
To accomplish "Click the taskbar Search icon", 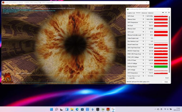I will coord(57,109).
